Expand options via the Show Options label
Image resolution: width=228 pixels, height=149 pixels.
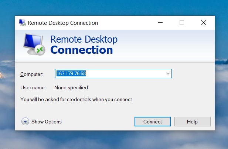[x=47, y=122]
